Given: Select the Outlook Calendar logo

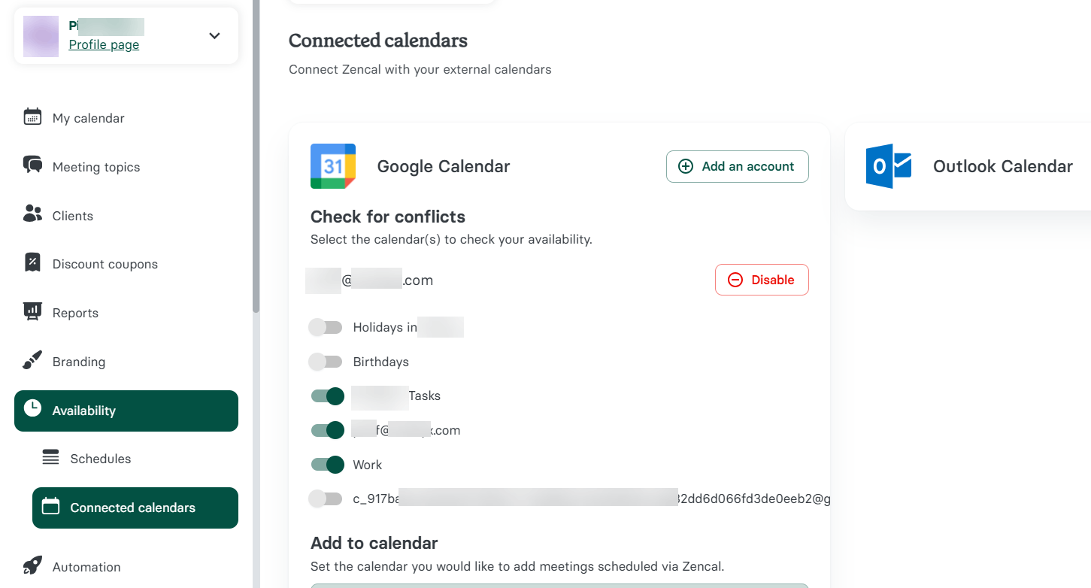Looking at the screenshot, I should click(x=888, y=166).
